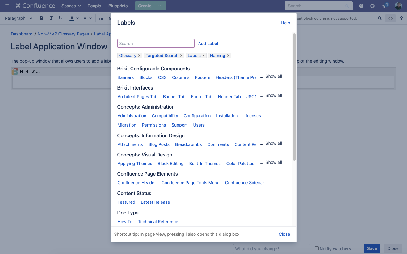Open the Create more-options ellipsis button

click(x=160, y=6)
